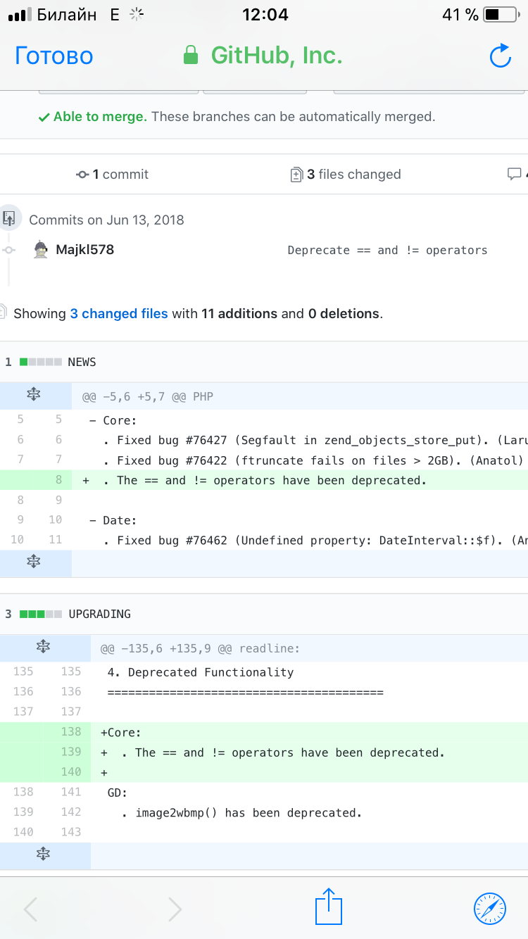Click Majkl578 avatar image
This screenshot has width=528, height=939.
[x=42, y=250]
